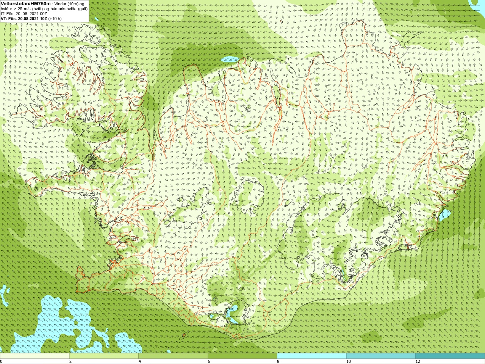Screen dimensions: 485x364
Task: Click the 10–12 turquoise legend swatch
Action: pos(381,356)
